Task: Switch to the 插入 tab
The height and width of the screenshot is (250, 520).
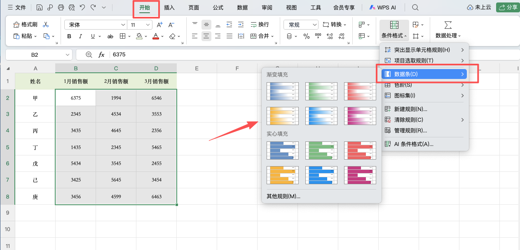Action: tap(169, 7)
